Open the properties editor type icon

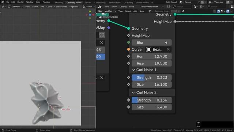[x=232, y=7]
